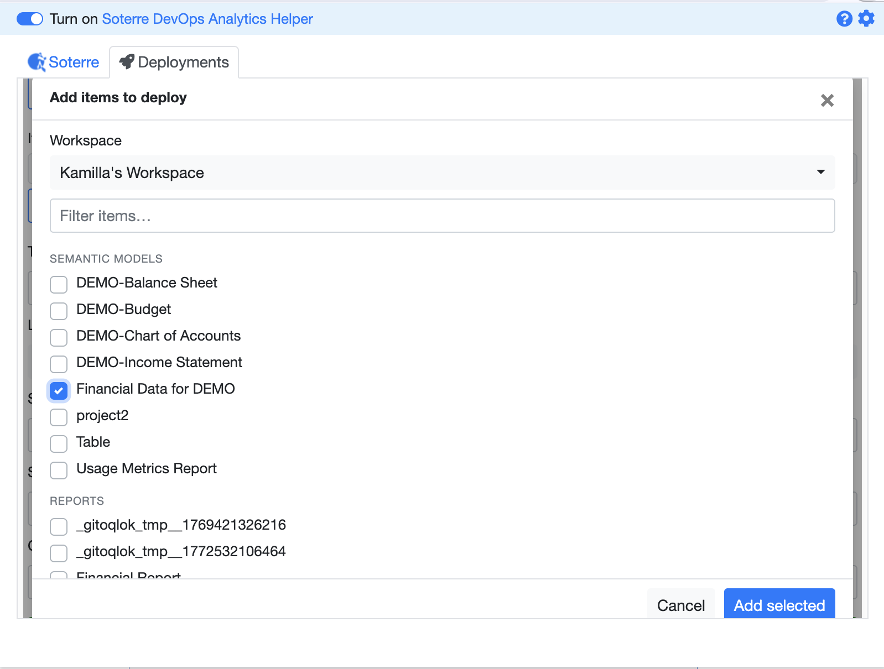884x669 pixels.
Task: Click the _gitoqlok_tmp__1772532106464 report name
Action: click(x=181, y=551)
